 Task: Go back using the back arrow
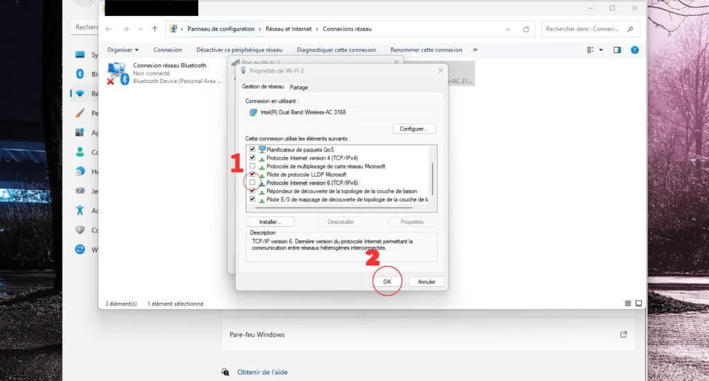[x=109, y=29]
